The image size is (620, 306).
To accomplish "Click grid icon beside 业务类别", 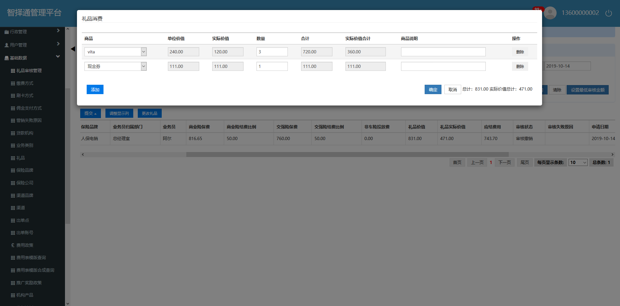I will 13,146.
